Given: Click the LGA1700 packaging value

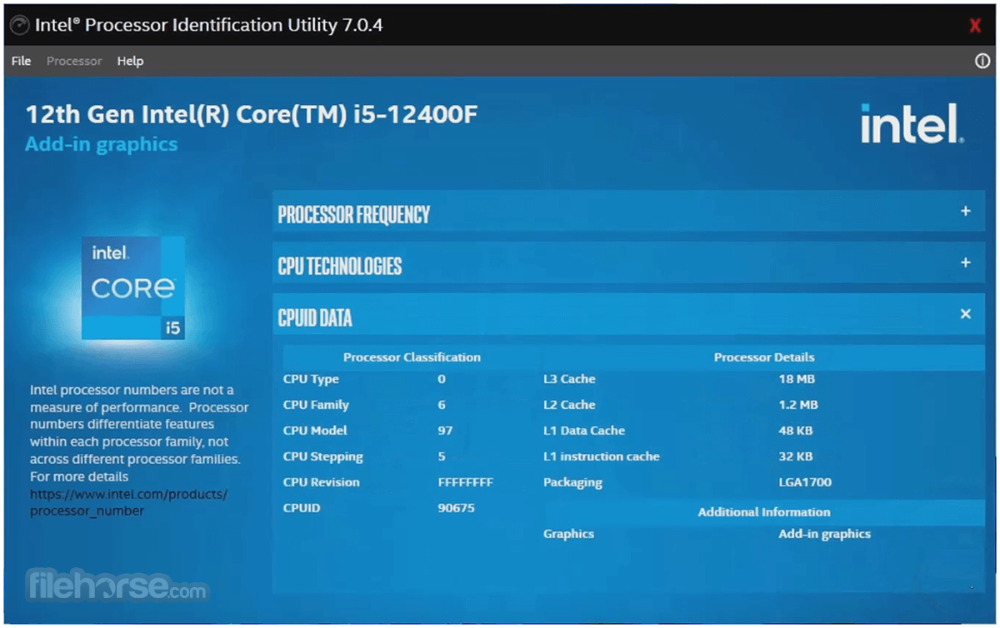Looking at the screenshot, I should (805, 482).
